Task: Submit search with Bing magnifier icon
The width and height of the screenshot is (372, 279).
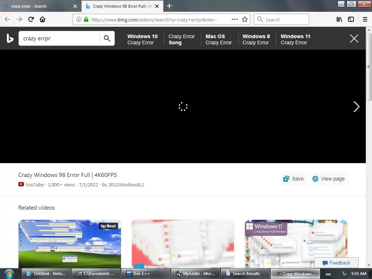Action: (x=107, y=39)
